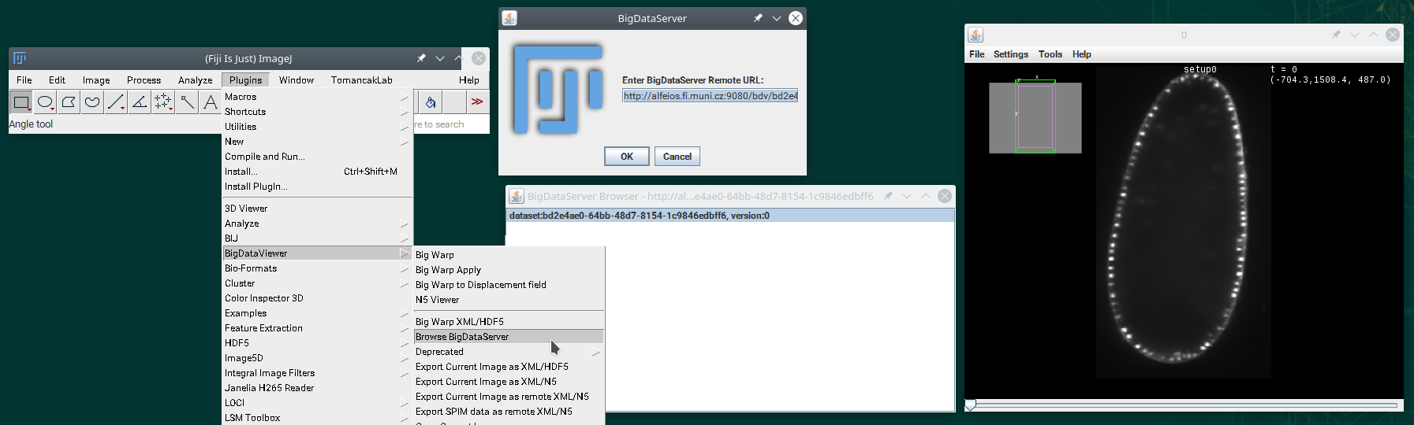Screen dimensions: 1414x425
Task: Open Color Inspector 3D plugin
Action: (x=317, y=298)
